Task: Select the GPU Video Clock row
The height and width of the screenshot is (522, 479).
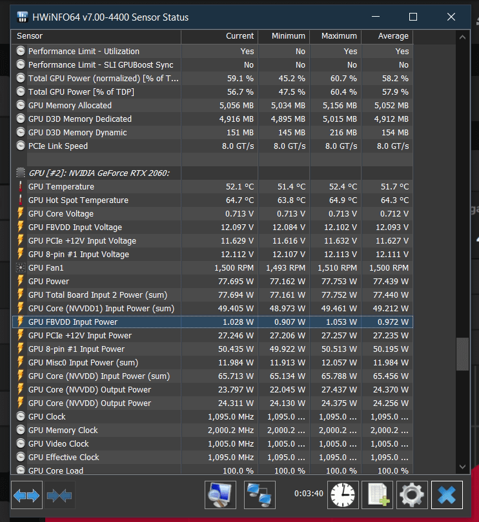Action: [212, 444]
